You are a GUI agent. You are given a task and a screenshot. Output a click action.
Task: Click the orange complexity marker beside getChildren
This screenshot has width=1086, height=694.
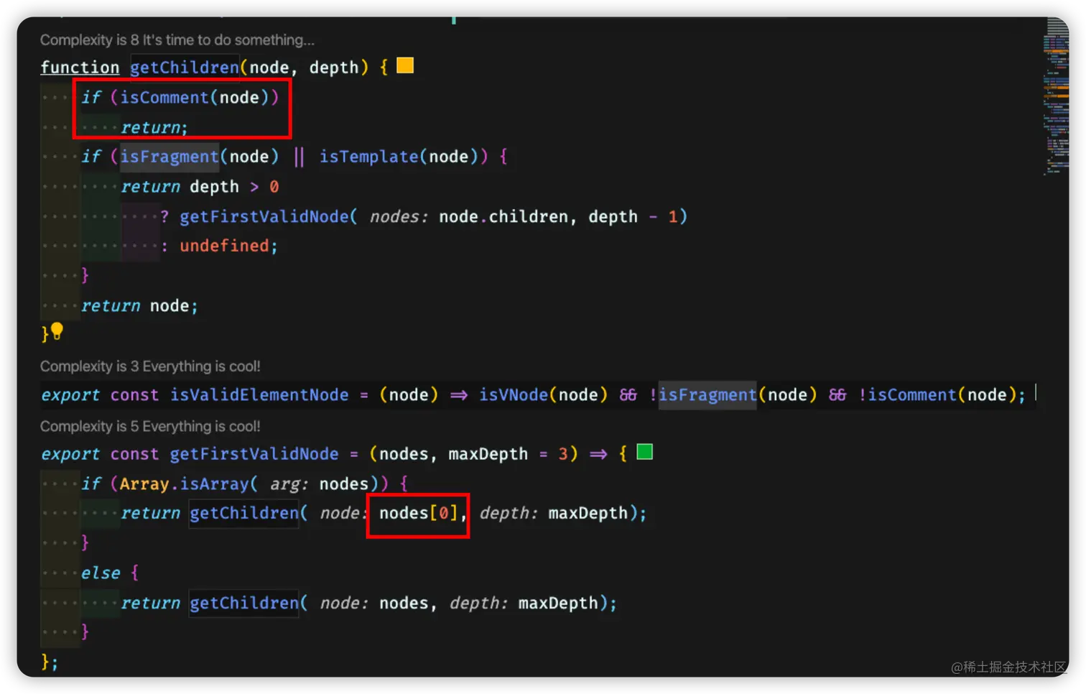[x=405, y=65]
